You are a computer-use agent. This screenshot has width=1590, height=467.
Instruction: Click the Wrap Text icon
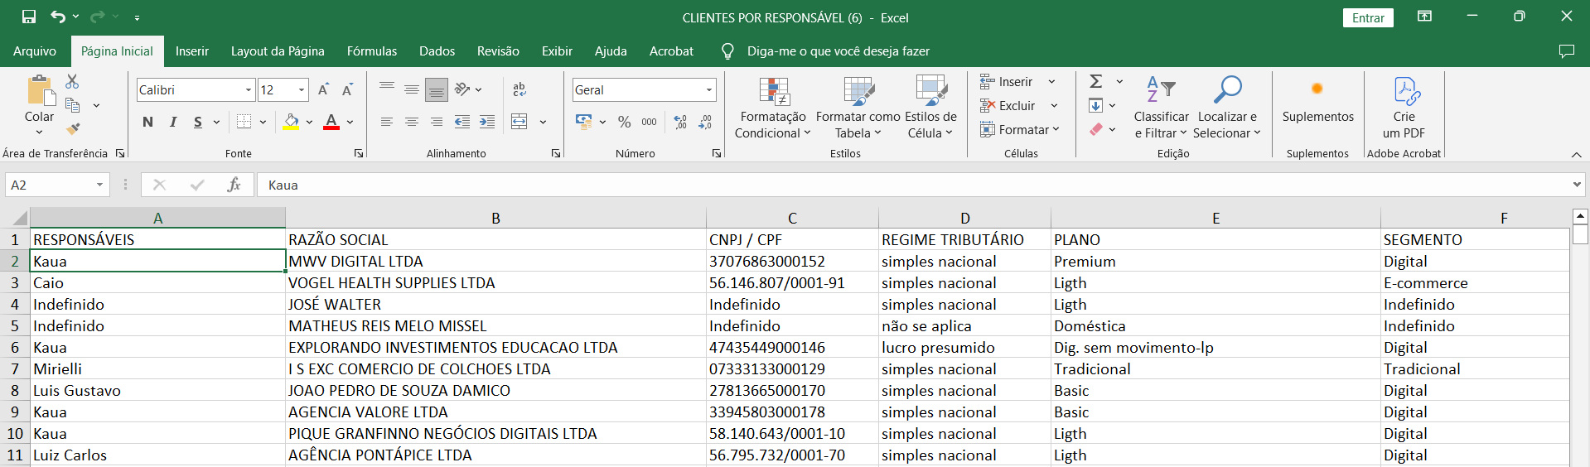coord(520,89)
